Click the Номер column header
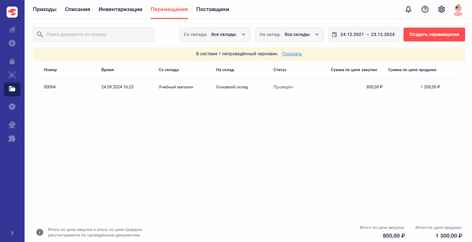The width and height of the screenshot is (472, 242). click(50, 70)
